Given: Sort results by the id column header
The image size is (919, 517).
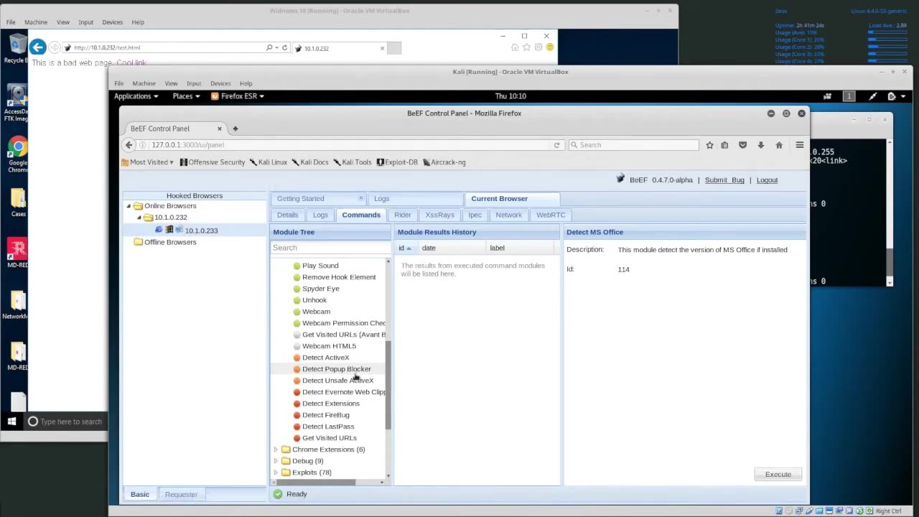Looking at the screenshot, I should point(405,248).
